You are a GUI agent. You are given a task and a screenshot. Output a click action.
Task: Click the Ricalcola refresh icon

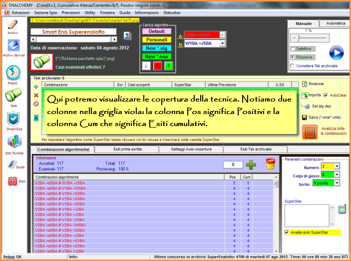pyautogui.click(x=305, y=84)
